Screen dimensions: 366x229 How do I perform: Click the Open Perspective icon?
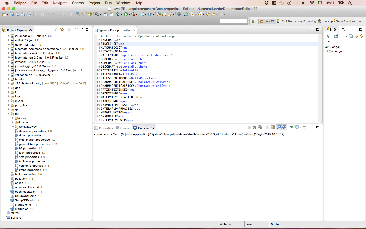[x=254, y=21]
